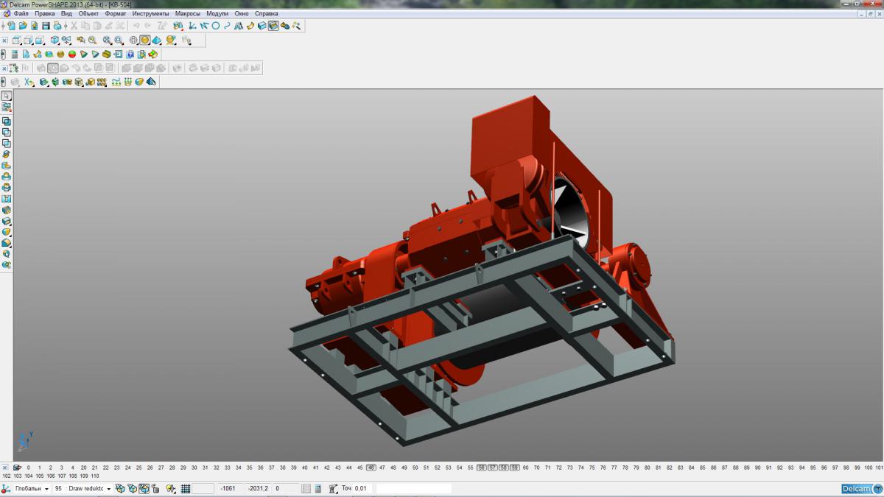This screenshot has height=497, width=884.
Task: Open the surface tools with the yellow sheet icon
Action: (x=250, y=25)
